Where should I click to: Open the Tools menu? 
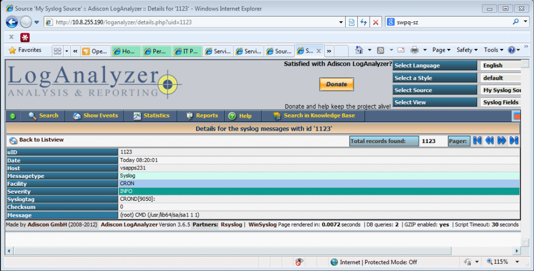[493, 50]
